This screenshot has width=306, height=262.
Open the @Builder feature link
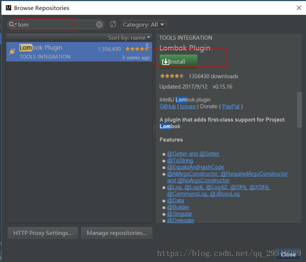point(178,207)
